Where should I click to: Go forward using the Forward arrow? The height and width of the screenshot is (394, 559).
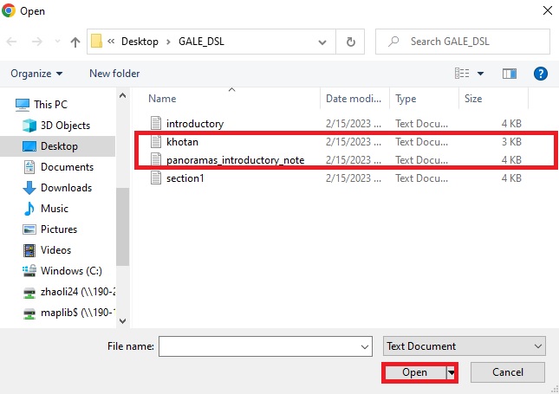click(x=36, y=42)
